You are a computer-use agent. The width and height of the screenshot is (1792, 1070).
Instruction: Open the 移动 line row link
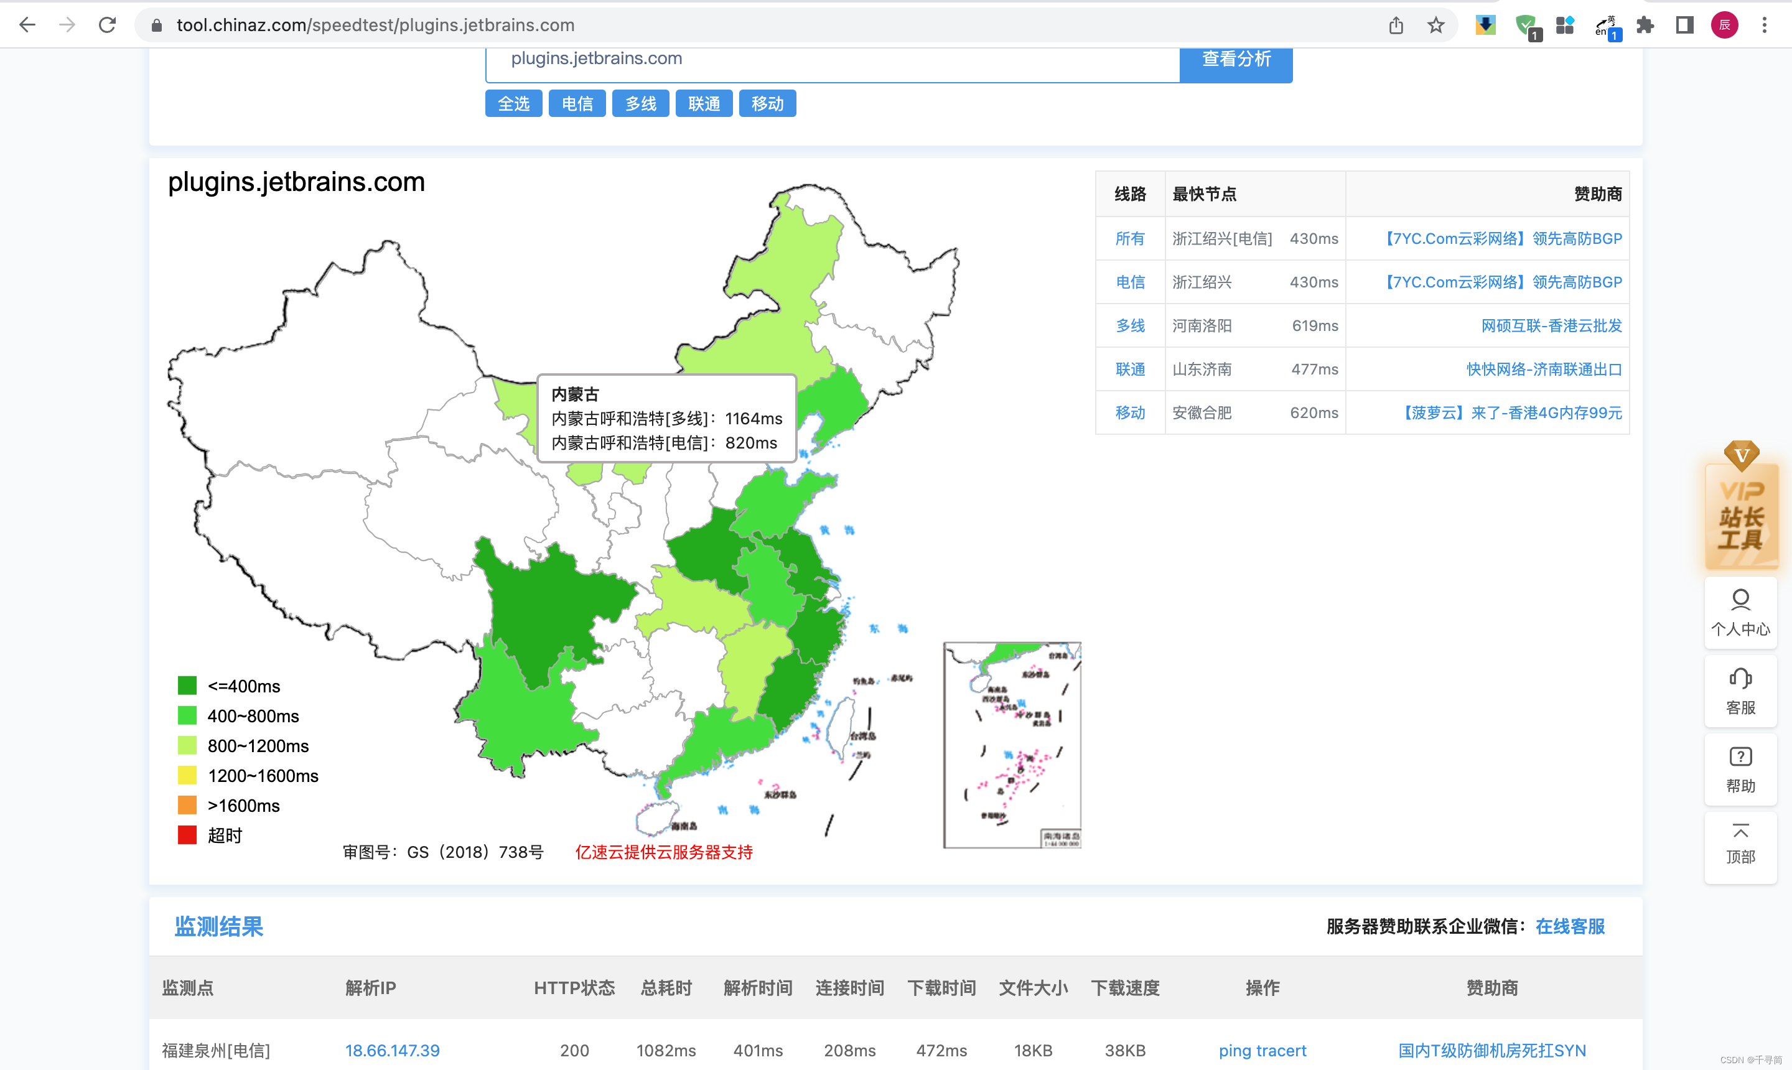click(x=1130, y=413)
